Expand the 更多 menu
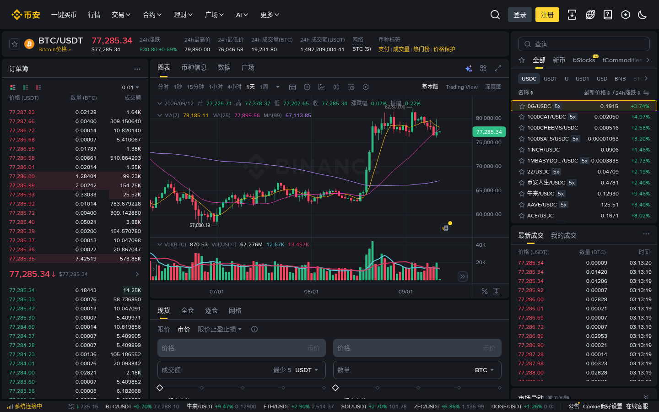The height and width of the screenshot is (412, 659). tap(270, 15)
